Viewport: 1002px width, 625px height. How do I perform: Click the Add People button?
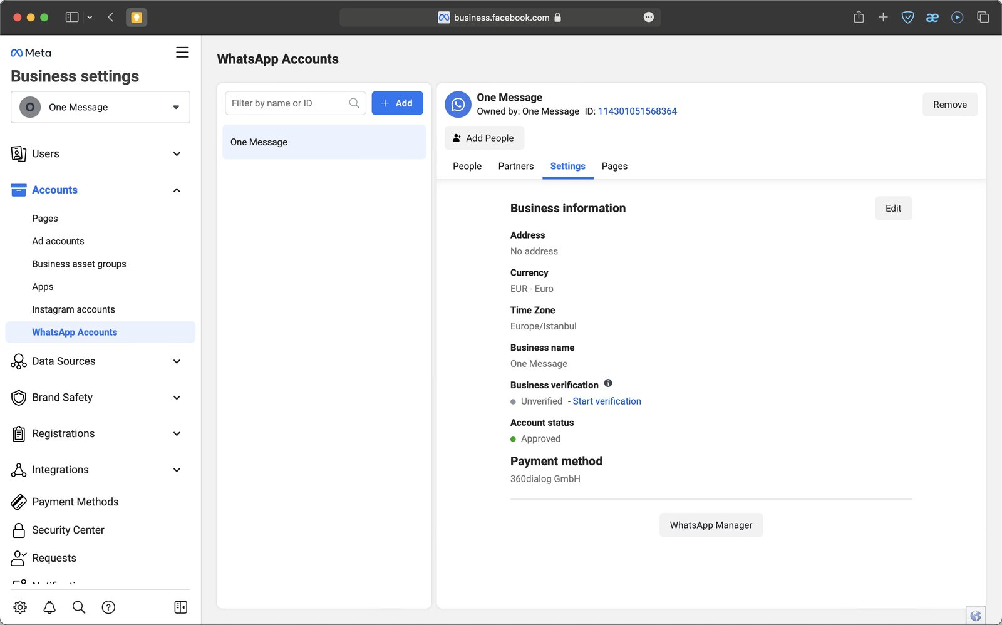(484, 138)
